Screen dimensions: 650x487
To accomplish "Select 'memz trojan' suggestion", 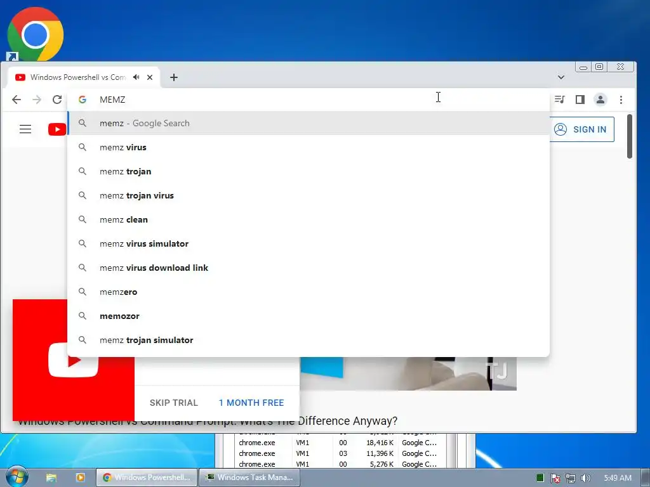I will (x=308, y=171).
